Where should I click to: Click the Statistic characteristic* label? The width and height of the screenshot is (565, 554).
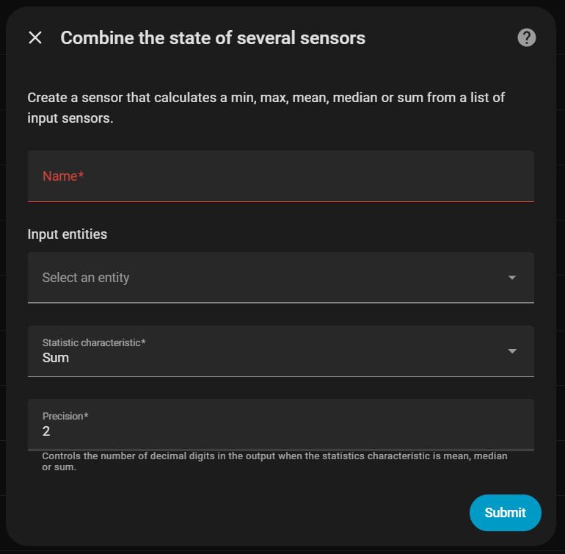(x=94, y=343)
